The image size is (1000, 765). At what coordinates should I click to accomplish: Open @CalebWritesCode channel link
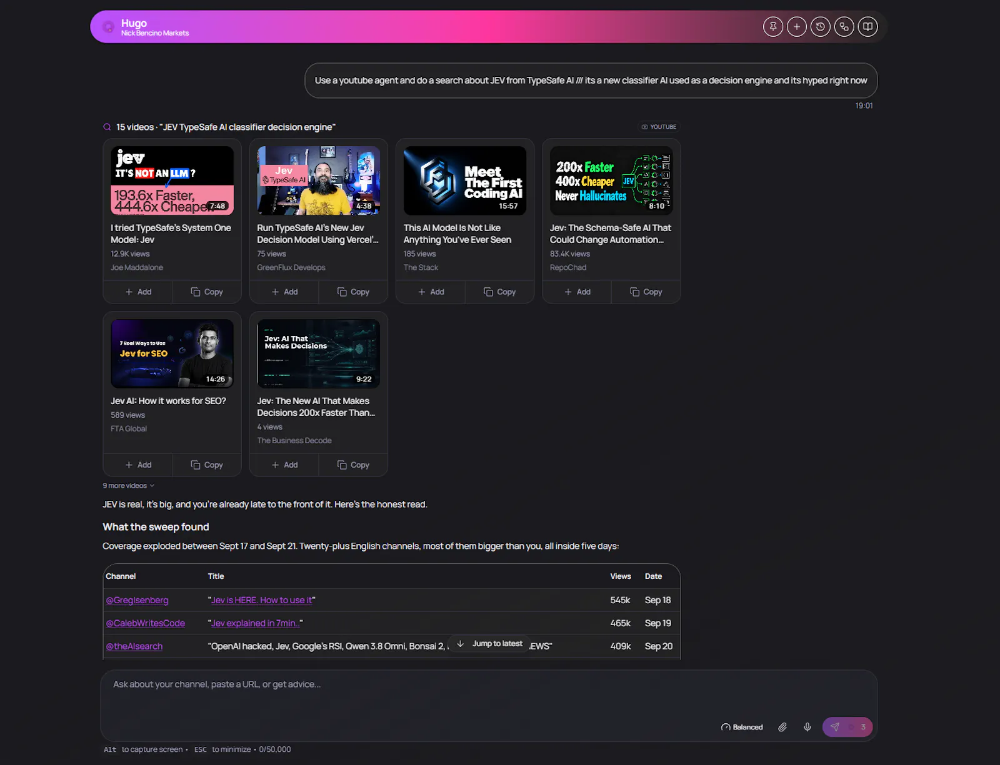point(146,623)
